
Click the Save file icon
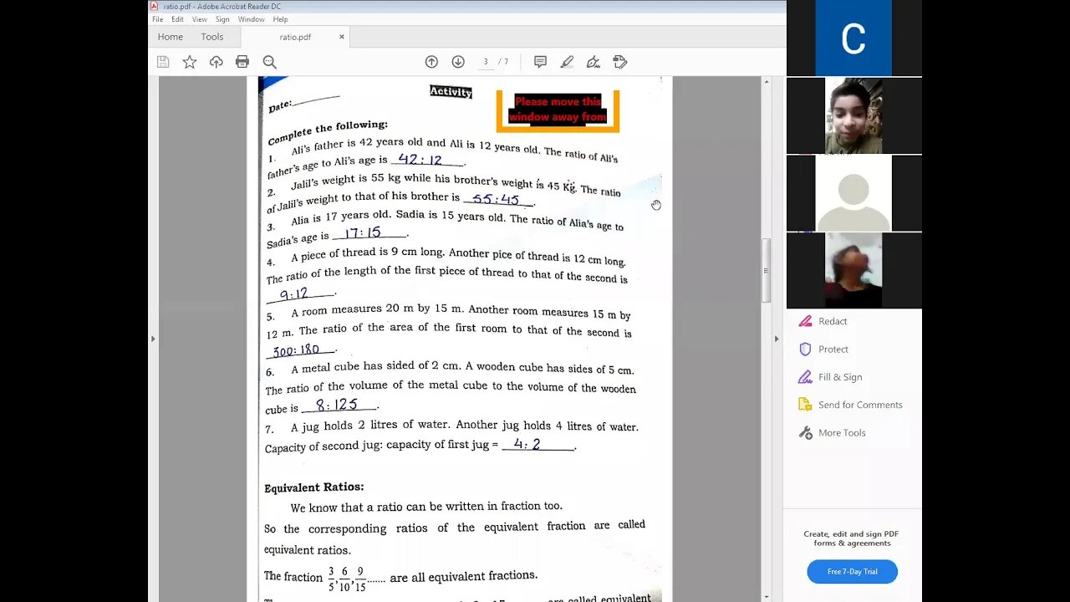163,62
